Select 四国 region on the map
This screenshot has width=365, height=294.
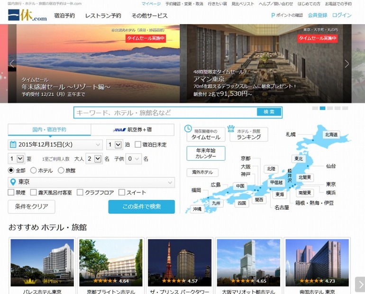(x=242, y=203)
